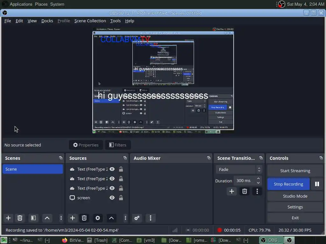
Task: Move scene up using Scenes arrow icon
Action: [47, 218]
